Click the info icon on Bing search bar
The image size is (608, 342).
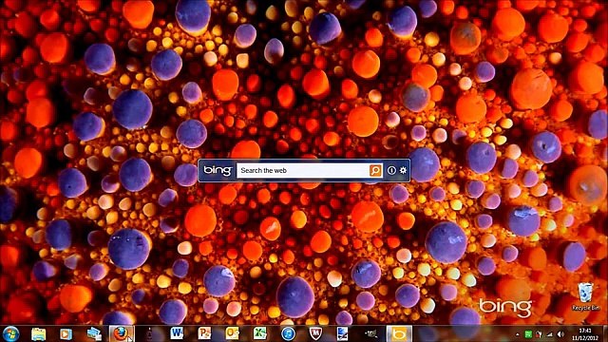point(391,170)
